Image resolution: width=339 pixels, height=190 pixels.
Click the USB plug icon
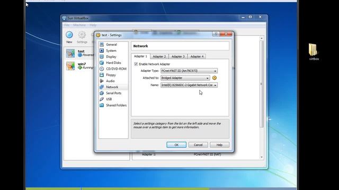[102, 99]
